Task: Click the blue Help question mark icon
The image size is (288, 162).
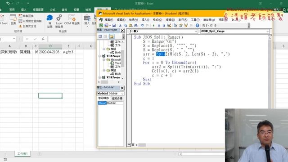Action: tap(197, 26)
